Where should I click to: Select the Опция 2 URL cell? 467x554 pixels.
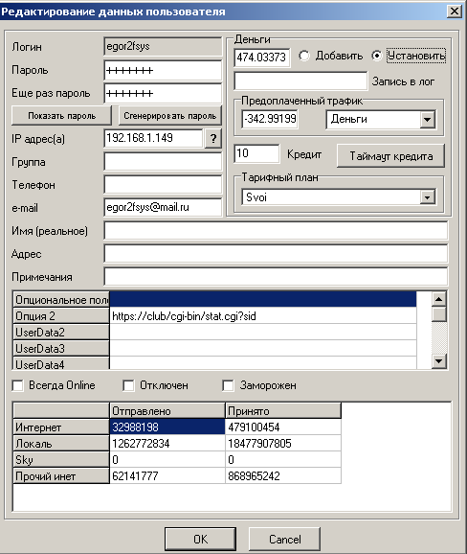click(263, 316)
